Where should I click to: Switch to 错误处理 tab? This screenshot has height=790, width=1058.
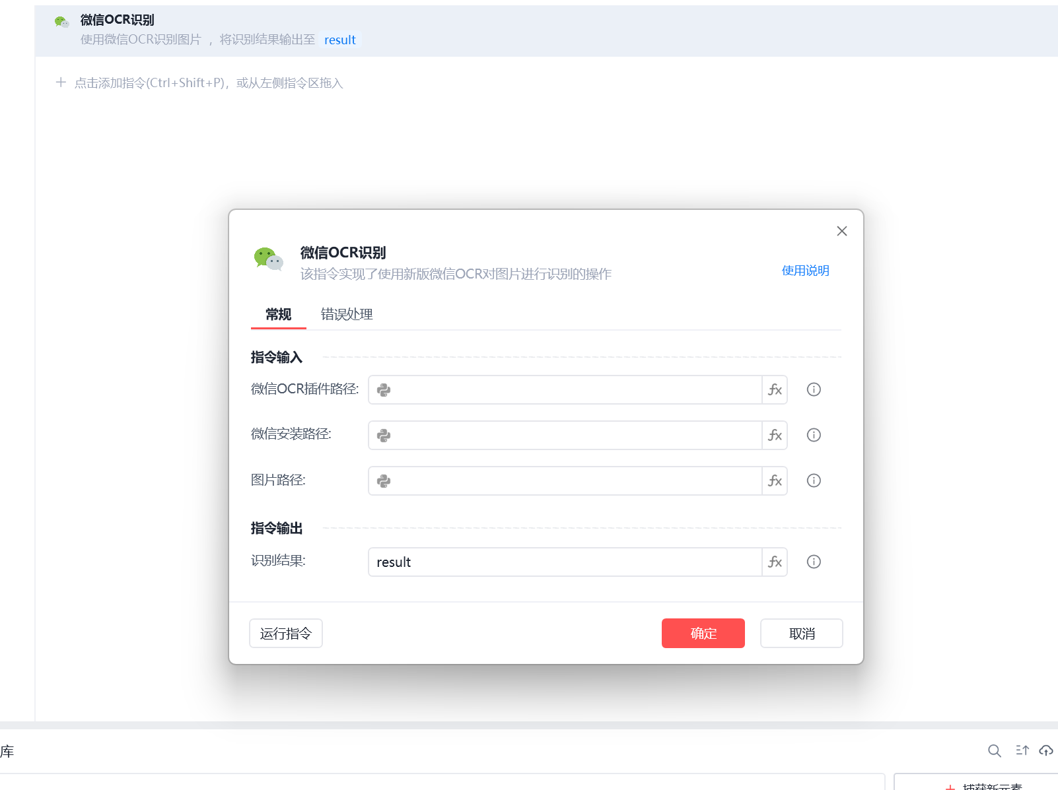347,314
